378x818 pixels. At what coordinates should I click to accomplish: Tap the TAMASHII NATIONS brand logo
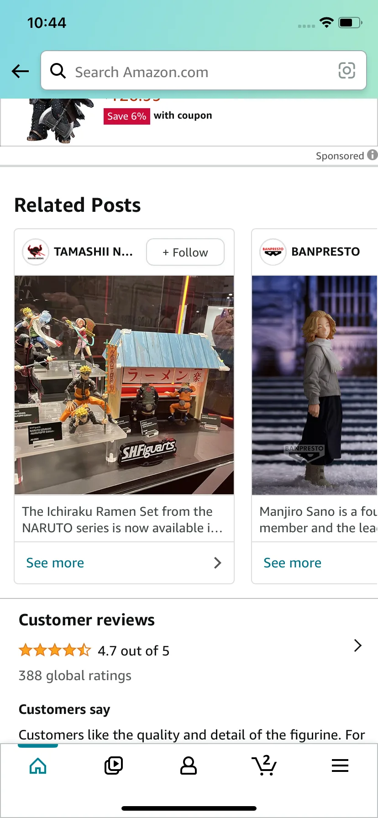(36, 252)
